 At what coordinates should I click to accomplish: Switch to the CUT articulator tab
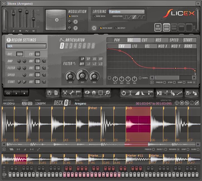(x=148, y=40)
